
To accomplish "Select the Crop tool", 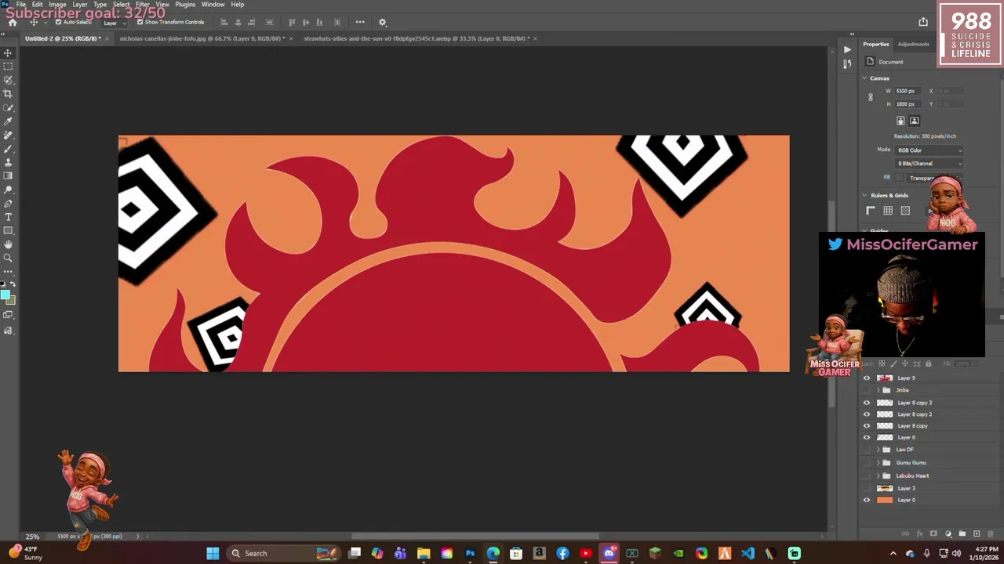I will [x=8, y=94].
